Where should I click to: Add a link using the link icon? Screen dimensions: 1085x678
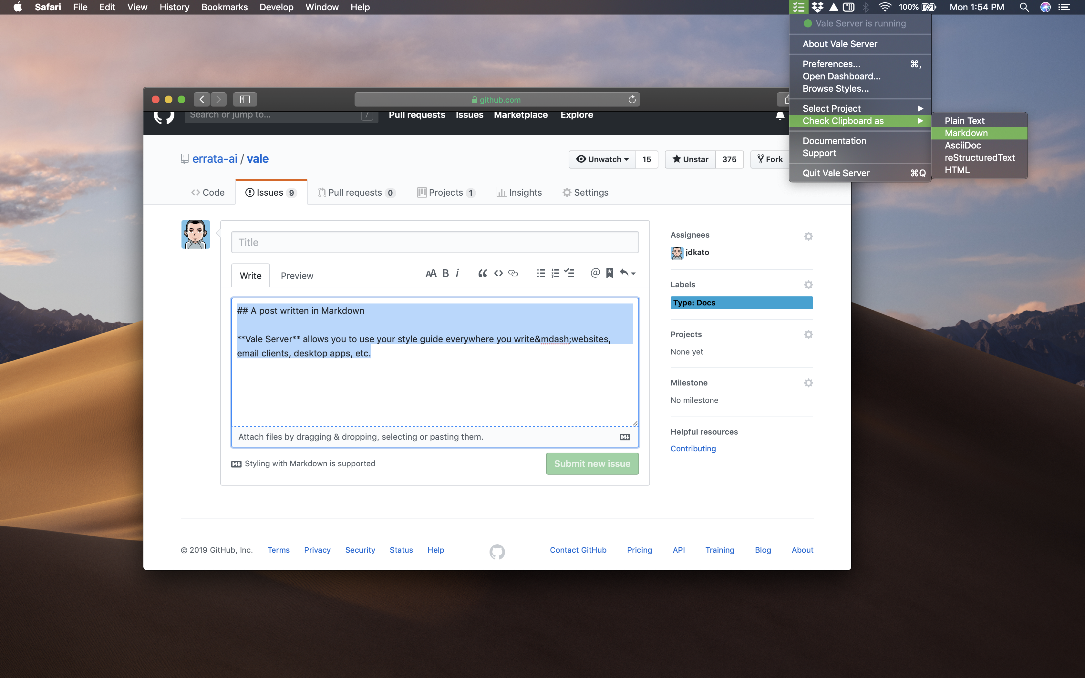coord(513,273)
